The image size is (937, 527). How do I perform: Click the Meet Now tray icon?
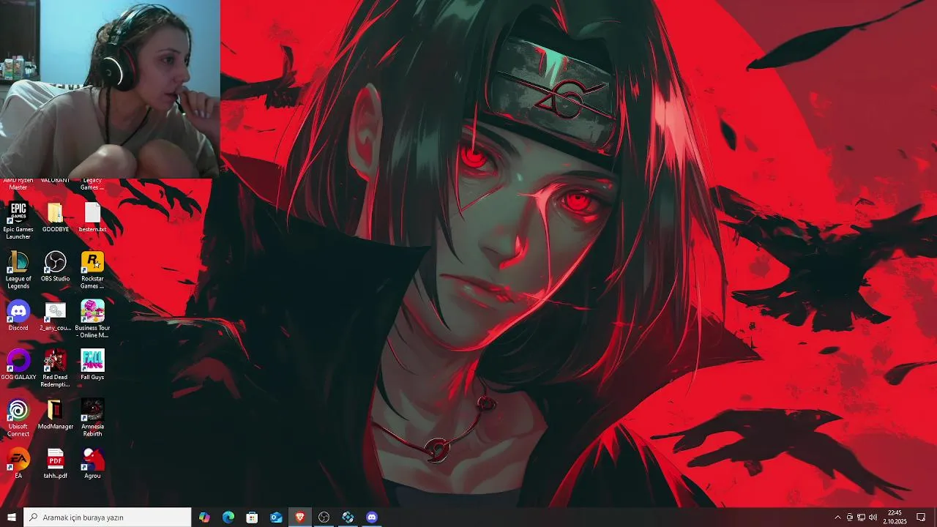(x=850, y=517)
